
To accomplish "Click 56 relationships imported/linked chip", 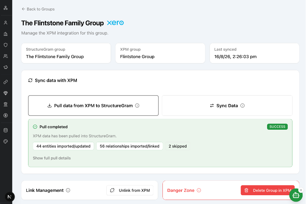I will click(x=130, y=146).
